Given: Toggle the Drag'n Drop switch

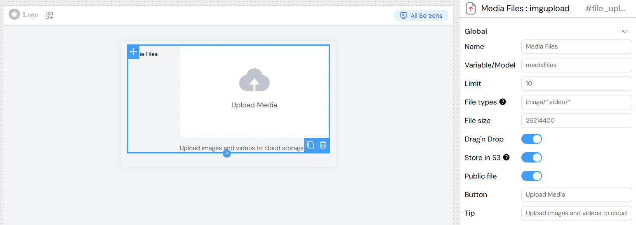Looking at the screenshot, I should point(532,139).
